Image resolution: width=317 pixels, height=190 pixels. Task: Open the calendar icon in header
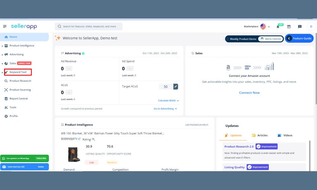coord(289,27)
